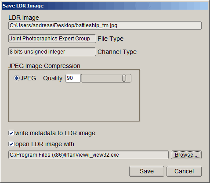Click the LDR Image label above the path
The width and height of the screenshot is (210, 183).
pyautogui.click(x=24, y=18)
